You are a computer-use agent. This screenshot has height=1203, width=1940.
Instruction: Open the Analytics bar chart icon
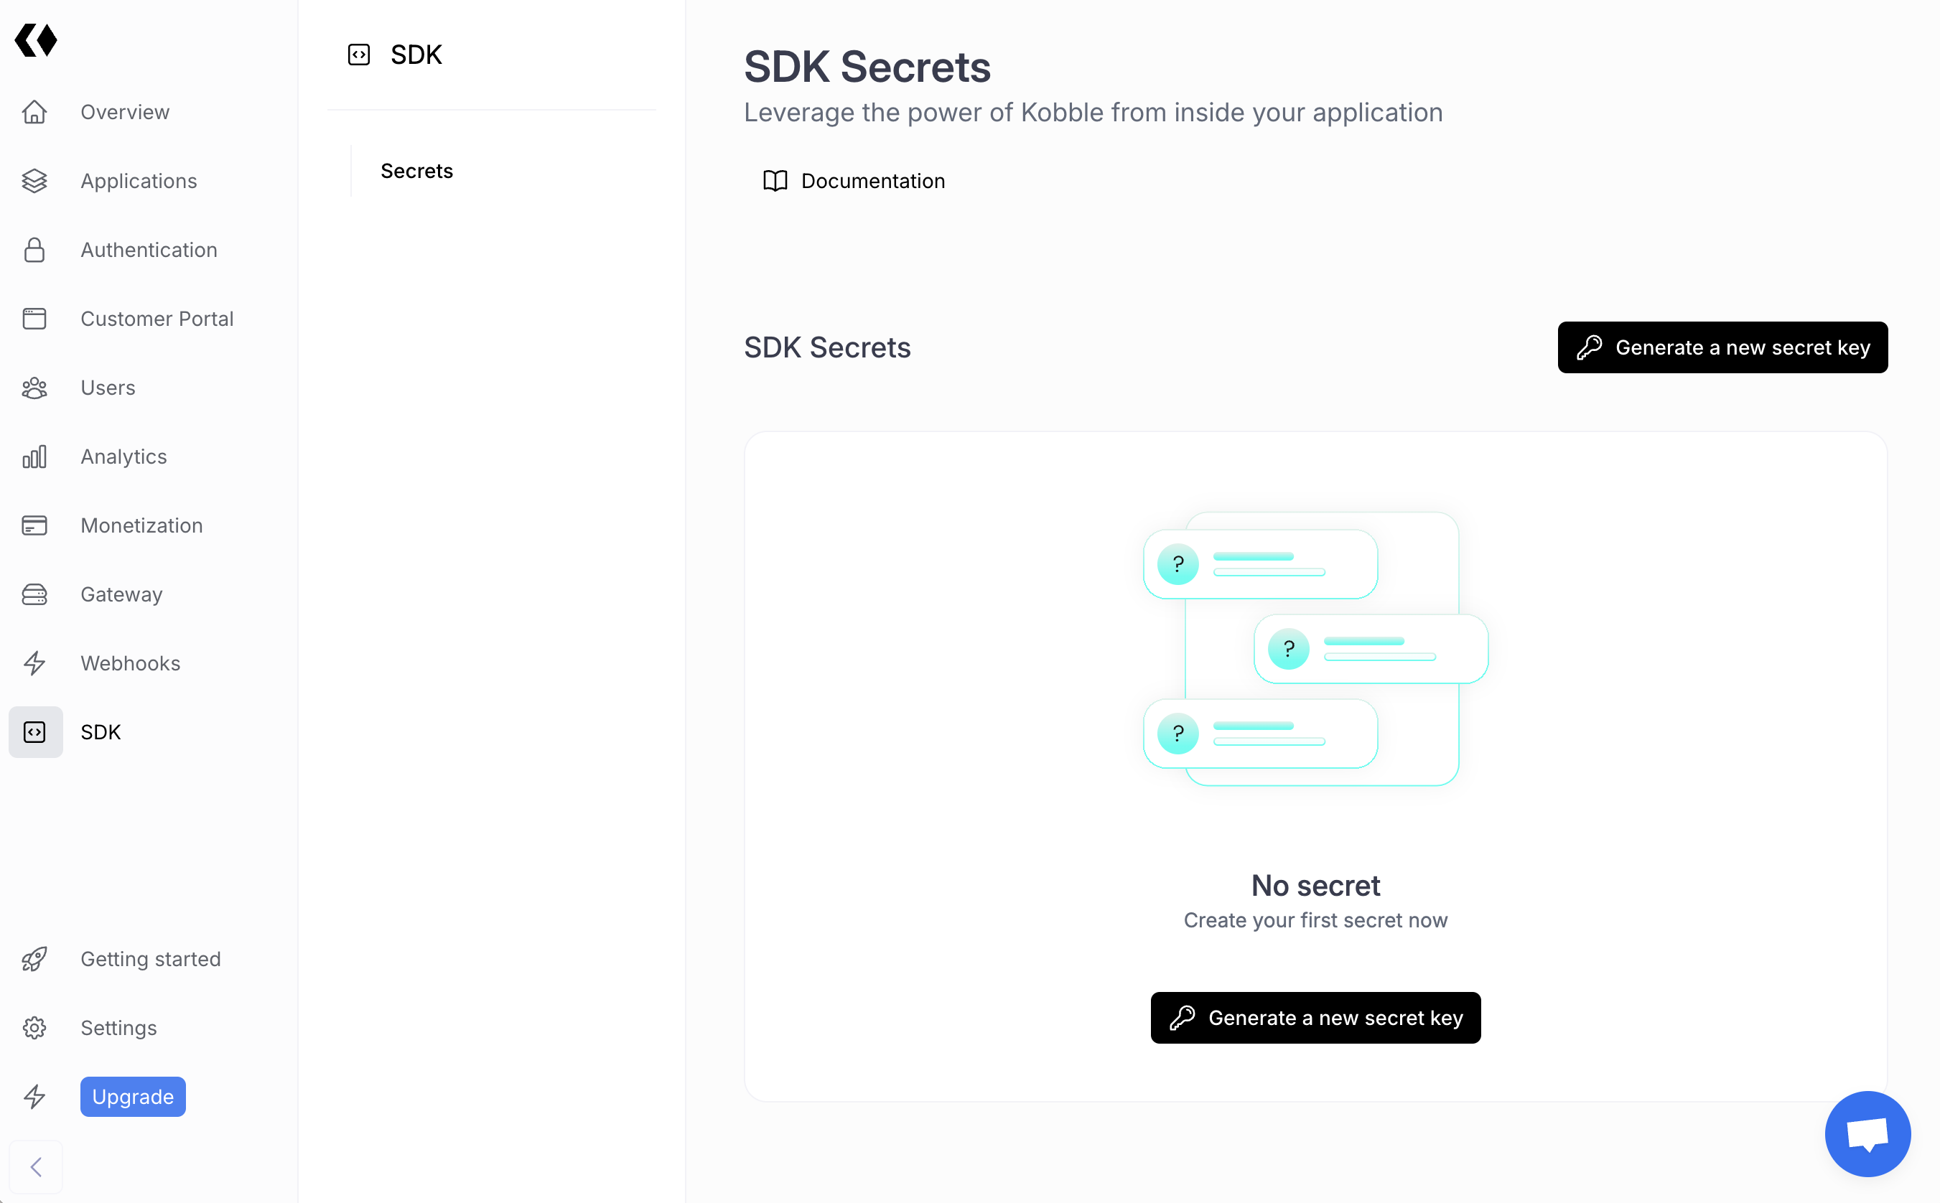35,457
